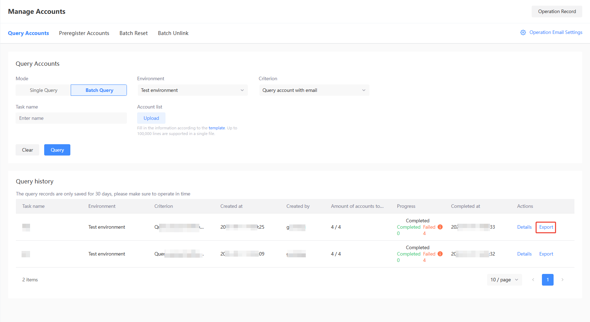Select Batch Query mode
This screenshot has height=322, width=590.
tap(99, 90)
